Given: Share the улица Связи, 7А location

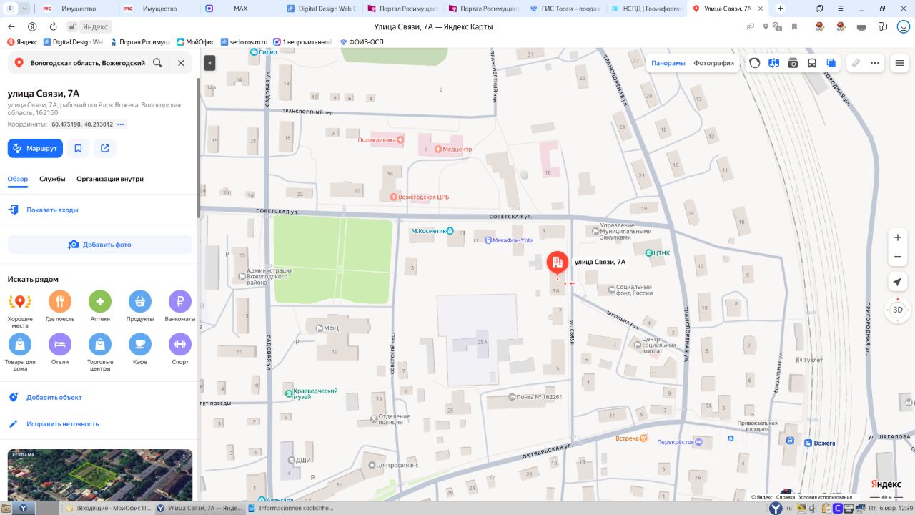Looking at the screenshot, I should [105, 148].
